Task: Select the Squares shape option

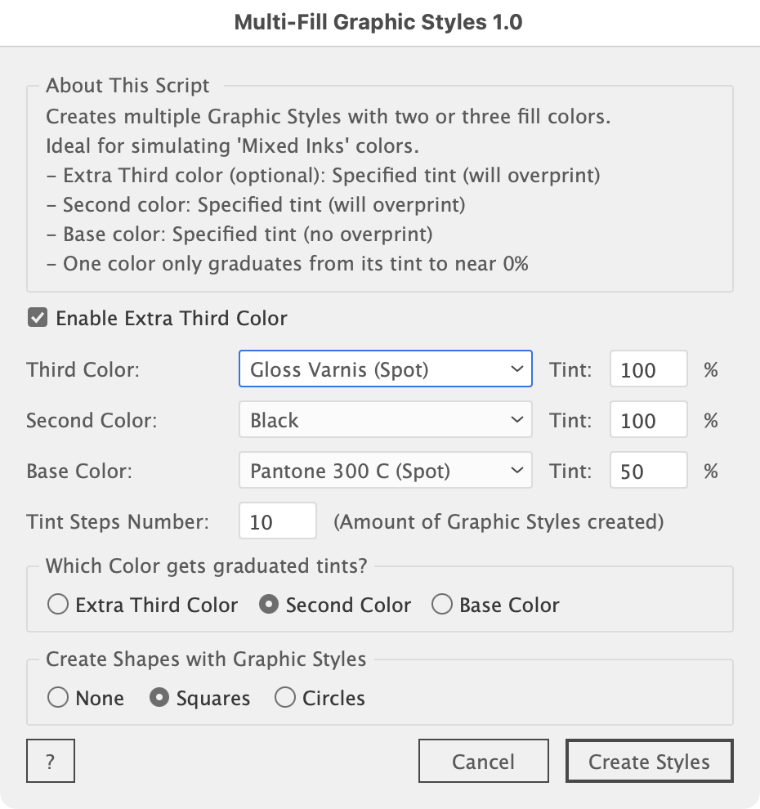Action: coord(160,698)
